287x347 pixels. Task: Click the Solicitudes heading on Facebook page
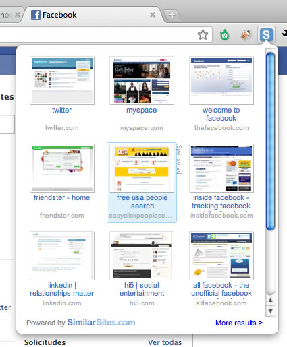pyautogui.click(x=45, y=342)
